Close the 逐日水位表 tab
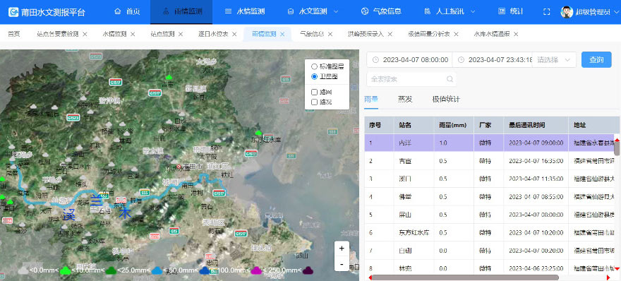Screen dimensions: 621x281 (x=234, y=34)
